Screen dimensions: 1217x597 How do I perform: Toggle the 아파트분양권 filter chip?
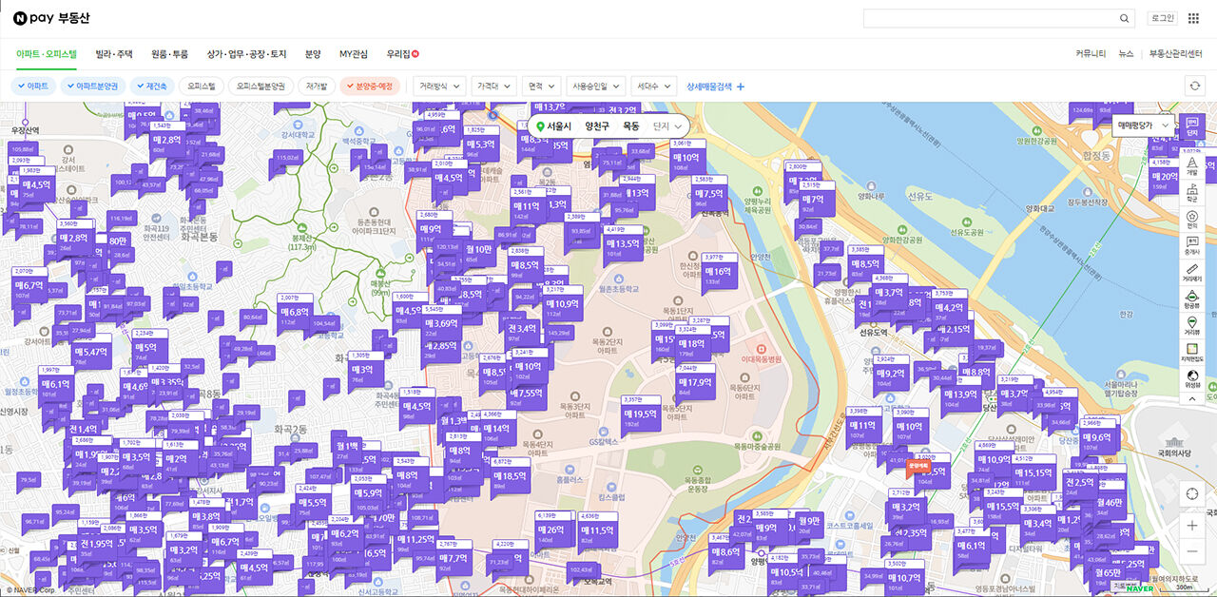pos(93,86)
